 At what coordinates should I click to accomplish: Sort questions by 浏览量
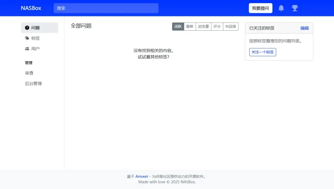[x=203, y=27]
